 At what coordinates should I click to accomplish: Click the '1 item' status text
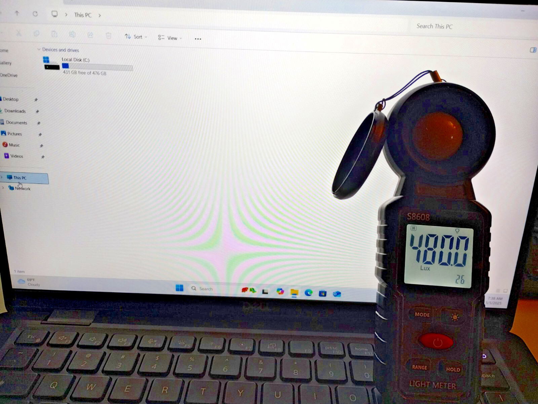coord(19,271)
